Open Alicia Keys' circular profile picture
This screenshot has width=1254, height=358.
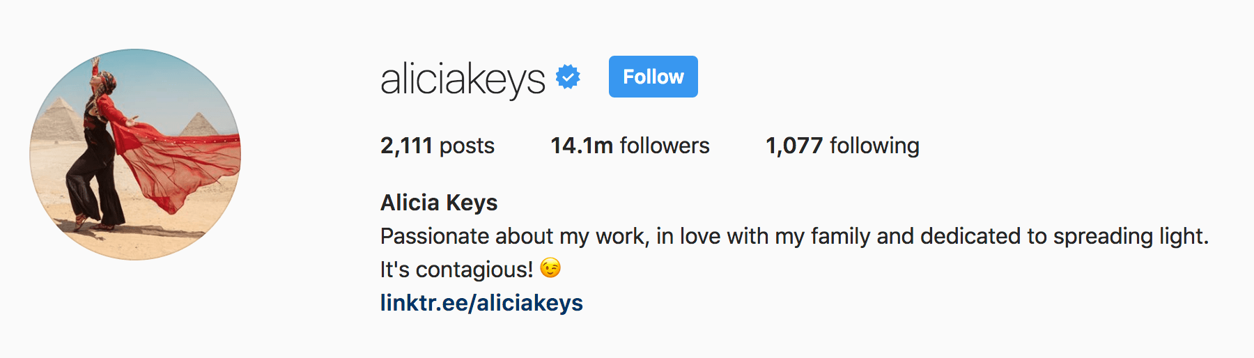pos(135,154)
